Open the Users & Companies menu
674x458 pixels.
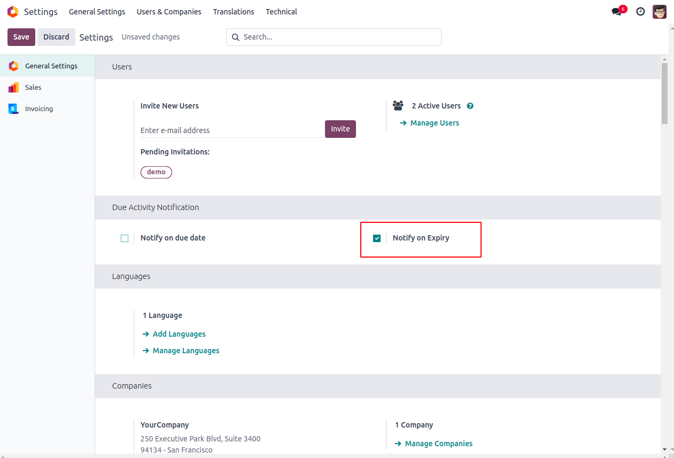(169, 12)
